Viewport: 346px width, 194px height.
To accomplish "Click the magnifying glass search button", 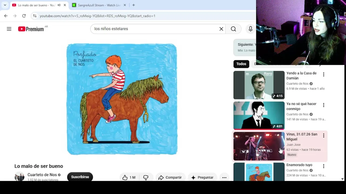I will 233,29.
